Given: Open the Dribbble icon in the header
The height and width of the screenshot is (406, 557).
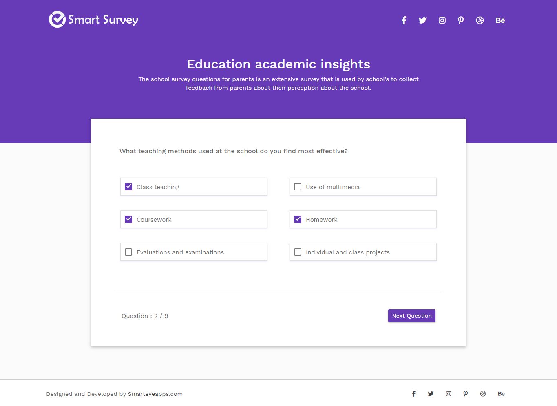Looking at the screenshot, I should [x=480, y=20].
